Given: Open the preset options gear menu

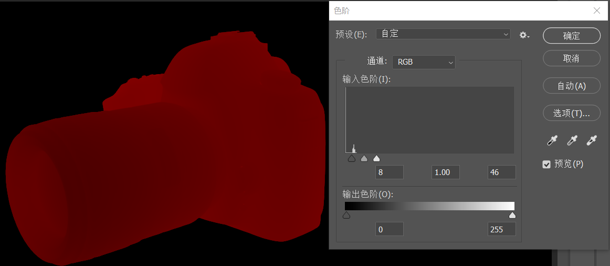Looking at the screenshot, I should pyautogui.click(x=524, y=35).
